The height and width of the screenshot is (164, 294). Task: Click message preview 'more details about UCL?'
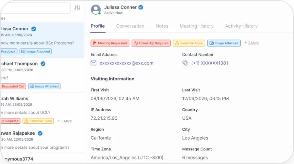point(25,113)
